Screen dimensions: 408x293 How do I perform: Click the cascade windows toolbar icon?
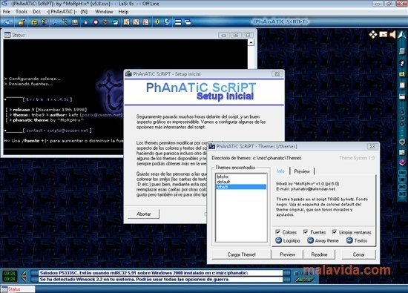pyautogui.click(x=188, y=22)
